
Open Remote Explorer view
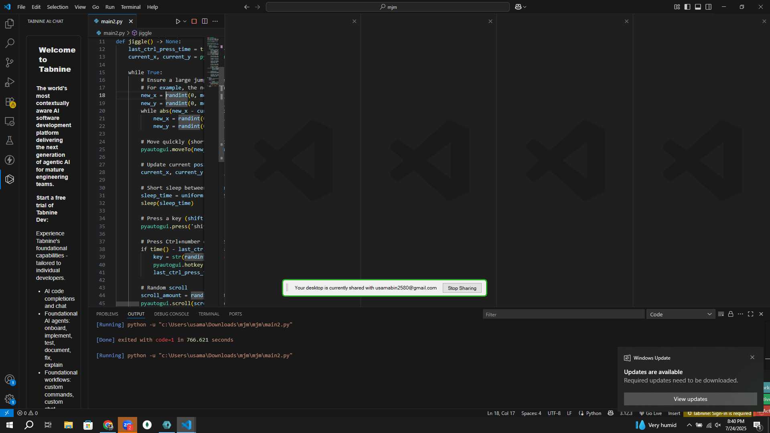point(10,121)
